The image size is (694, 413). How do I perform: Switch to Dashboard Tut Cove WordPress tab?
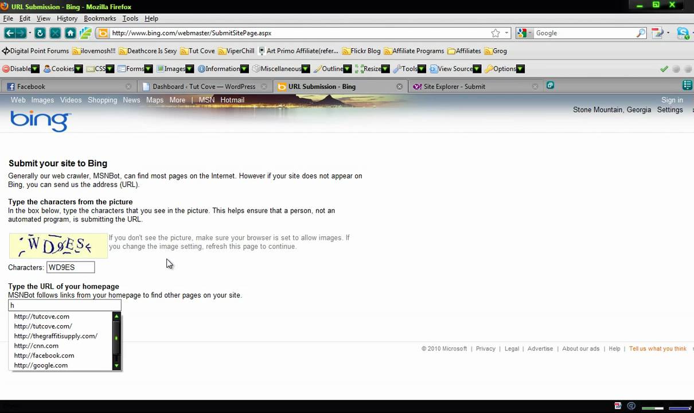tap(205, 87)
